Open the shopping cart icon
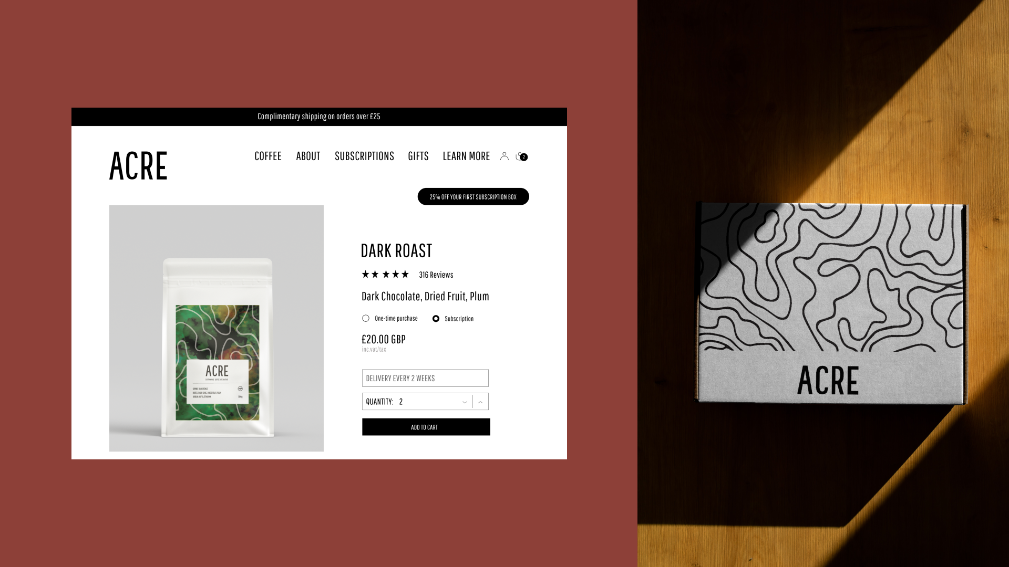 tap(521, 156)
